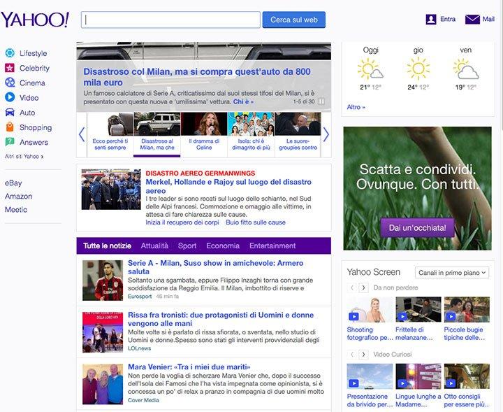Open Altro weather details link
Screen dimensions: 503x412
point(356,107)
